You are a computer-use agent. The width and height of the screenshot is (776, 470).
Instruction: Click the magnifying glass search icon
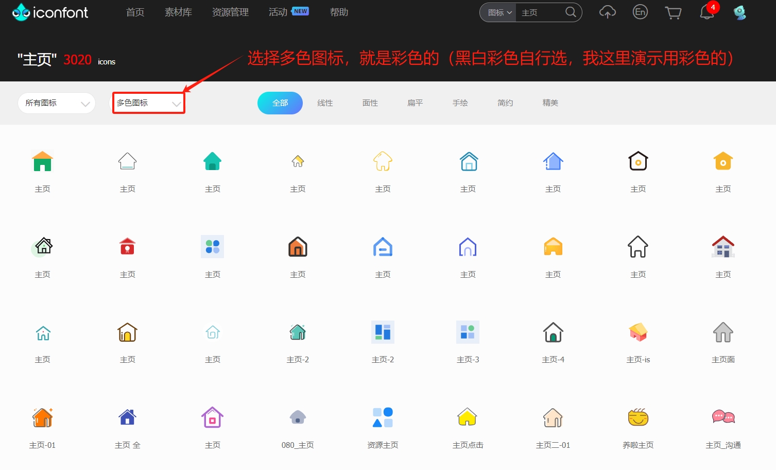tap(570, 12)
